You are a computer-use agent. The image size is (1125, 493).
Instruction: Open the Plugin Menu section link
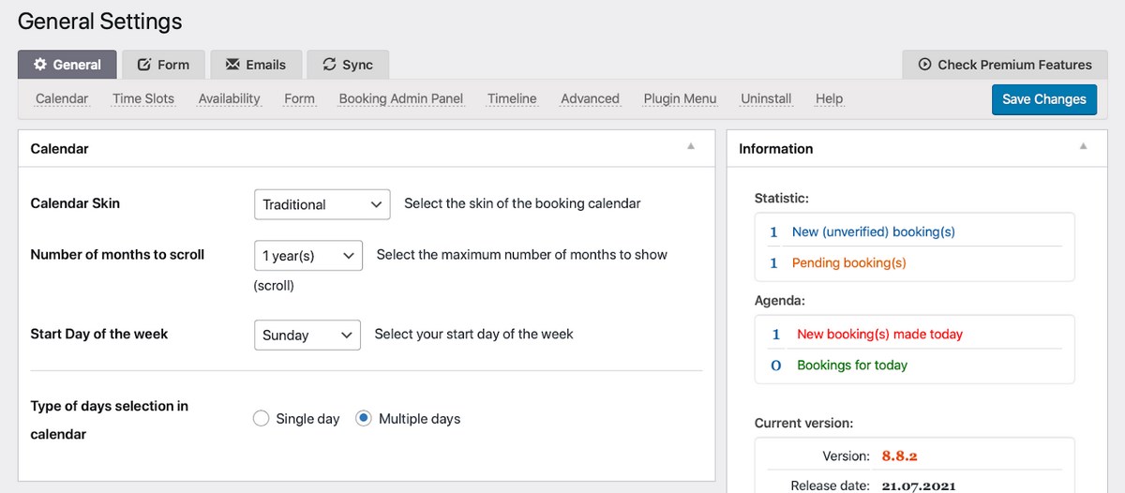point(680,98)
